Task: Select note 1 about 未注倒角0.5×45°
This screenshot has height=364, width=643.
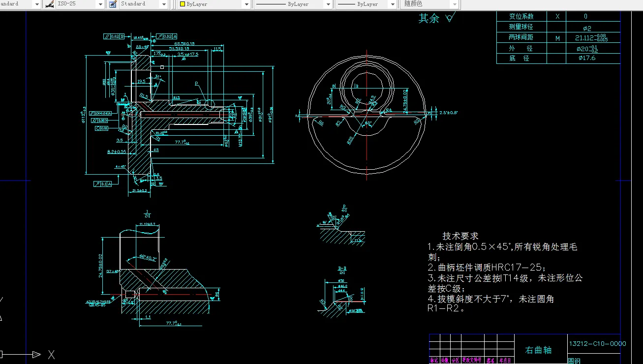Action: (502, 252)
